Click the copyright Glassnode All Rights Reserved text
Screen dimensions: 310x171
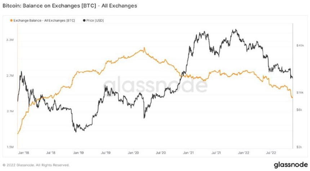(36, 165)
